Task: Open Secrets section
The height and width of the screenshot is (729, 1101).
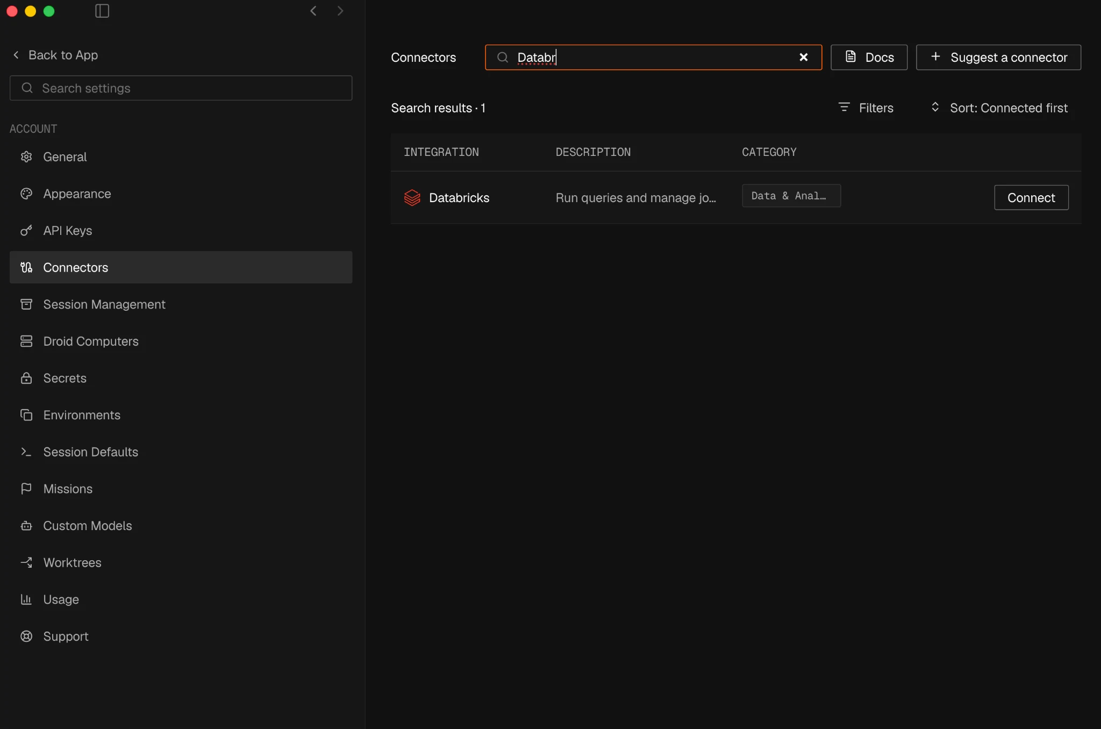Action: [181, 378]
